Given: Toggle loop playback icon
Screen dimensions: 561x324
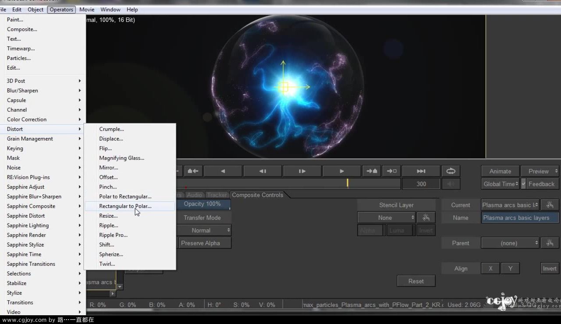Looking at the screenshot, I should pyautogui.click(x=451, y=171).
